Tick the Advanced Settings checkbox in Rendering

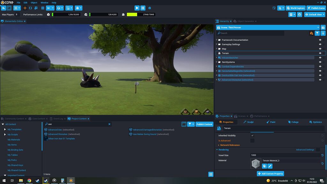[x=318, y=149]
